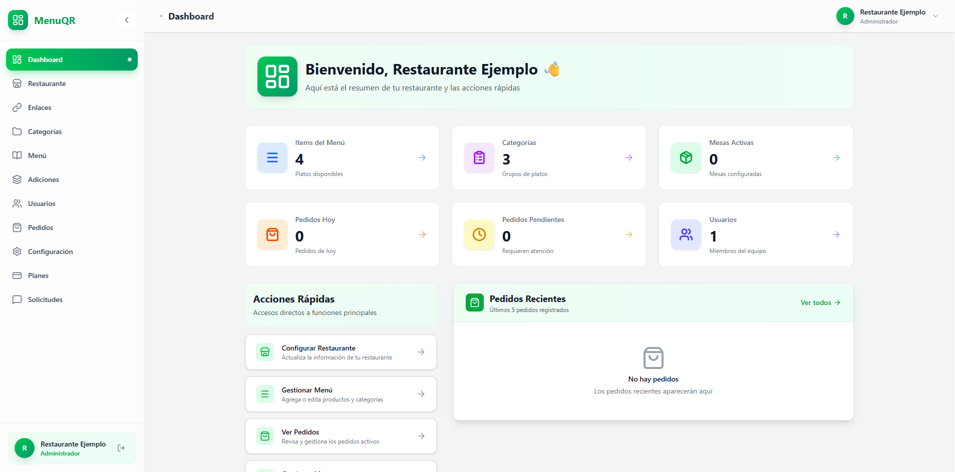Go to the Enlaces sidebar item
Image resolution: width=955 pixels, height=472 pixels.
tap(40, 107)
